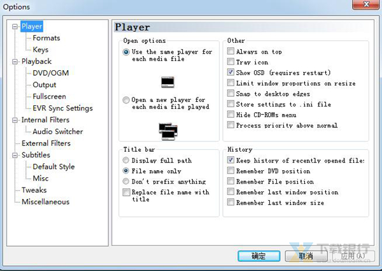The image size is (382, 271).
Task: Open the Tweaks settings page
Action: pyautogui.click(x=34, y=190)
